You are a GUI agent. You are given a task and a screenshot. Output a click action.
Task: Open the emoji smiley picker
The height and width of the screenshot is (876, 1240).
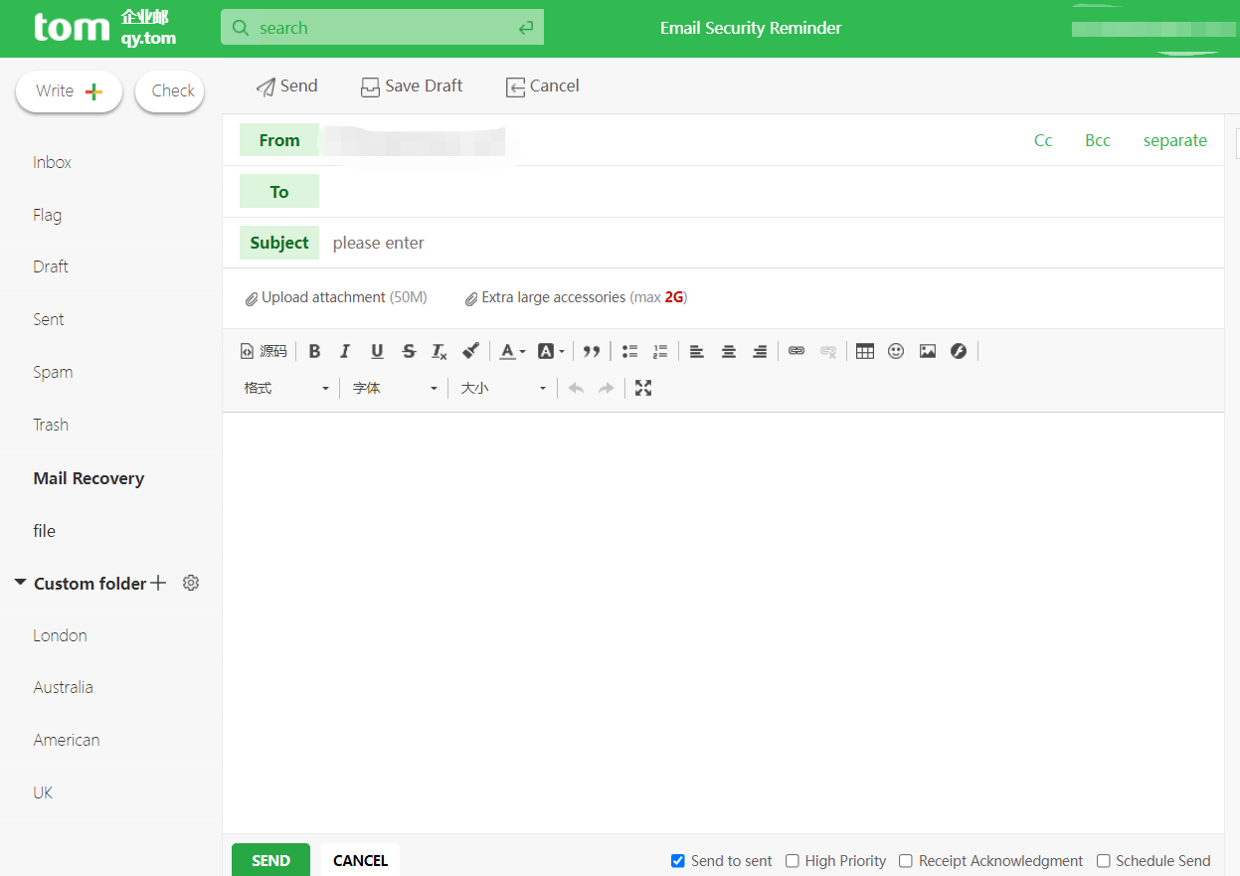point(896,351)
